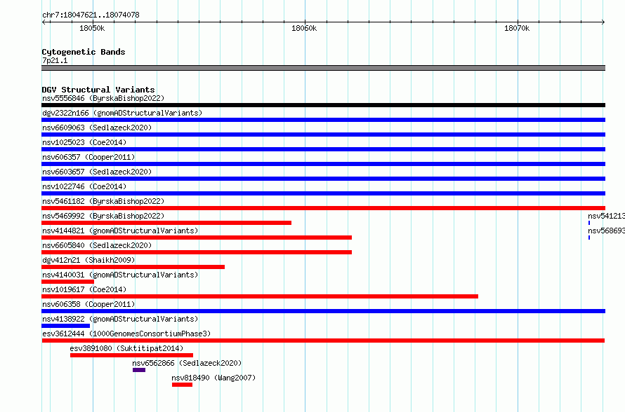Click the 18060k ruler tick label
Viewport: 625px width, 412px height.
click(x=304, y=28)
